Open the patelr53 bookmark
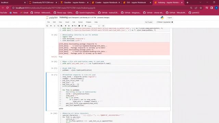 tap(194, 13)
